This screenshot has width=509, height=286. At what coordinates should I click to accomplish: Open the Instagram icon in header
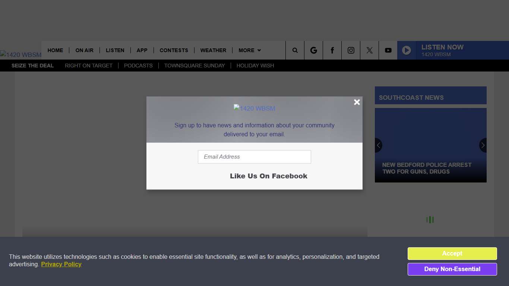(351, 50)
